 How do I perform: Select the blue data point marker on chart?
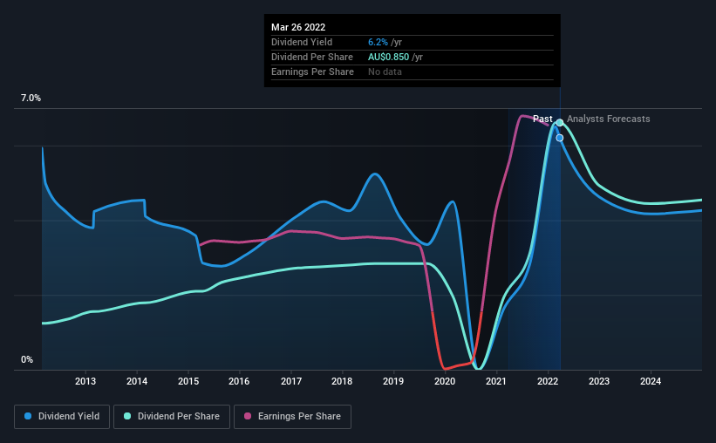pyautogui.click(x=559, y=138)
